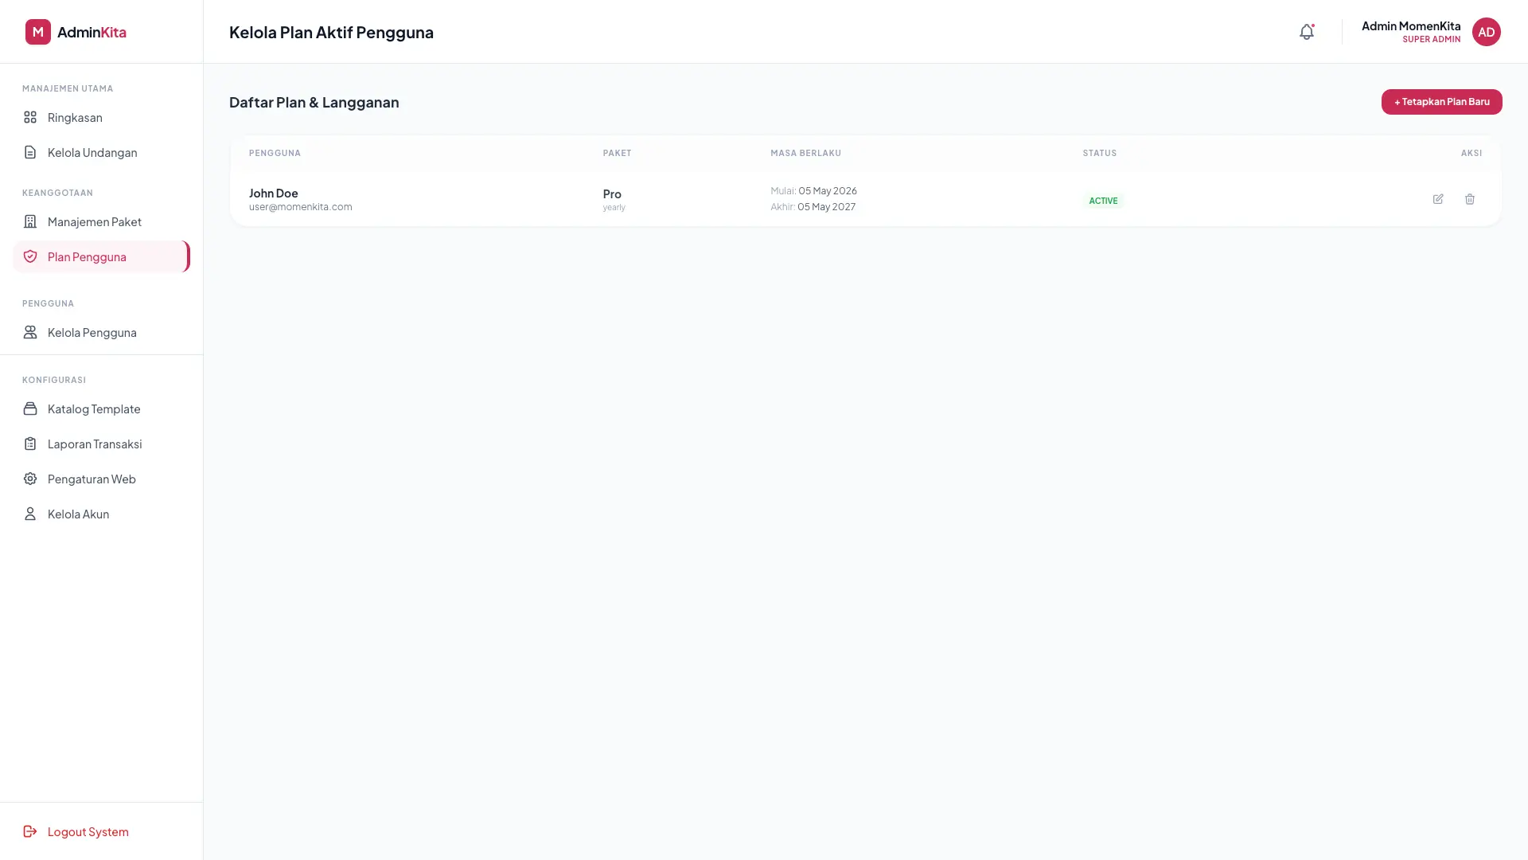Click the Mulai 05 May 2026 date
The height and width of the screenshot is (860, 1528).
[813, 191]
